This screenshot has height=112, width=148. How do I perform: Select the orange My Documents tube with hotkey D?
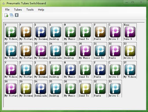[x=41, y=70]
